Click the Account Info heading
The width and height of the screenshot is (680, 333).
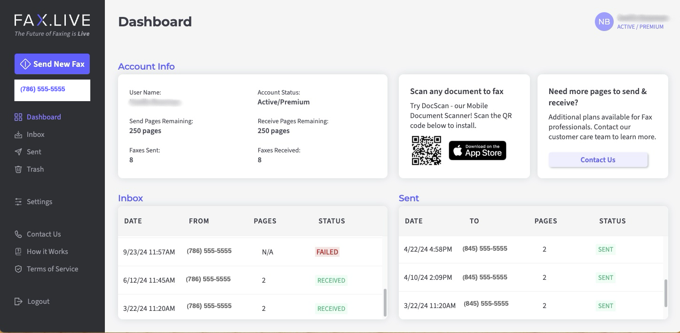(146, 66)
